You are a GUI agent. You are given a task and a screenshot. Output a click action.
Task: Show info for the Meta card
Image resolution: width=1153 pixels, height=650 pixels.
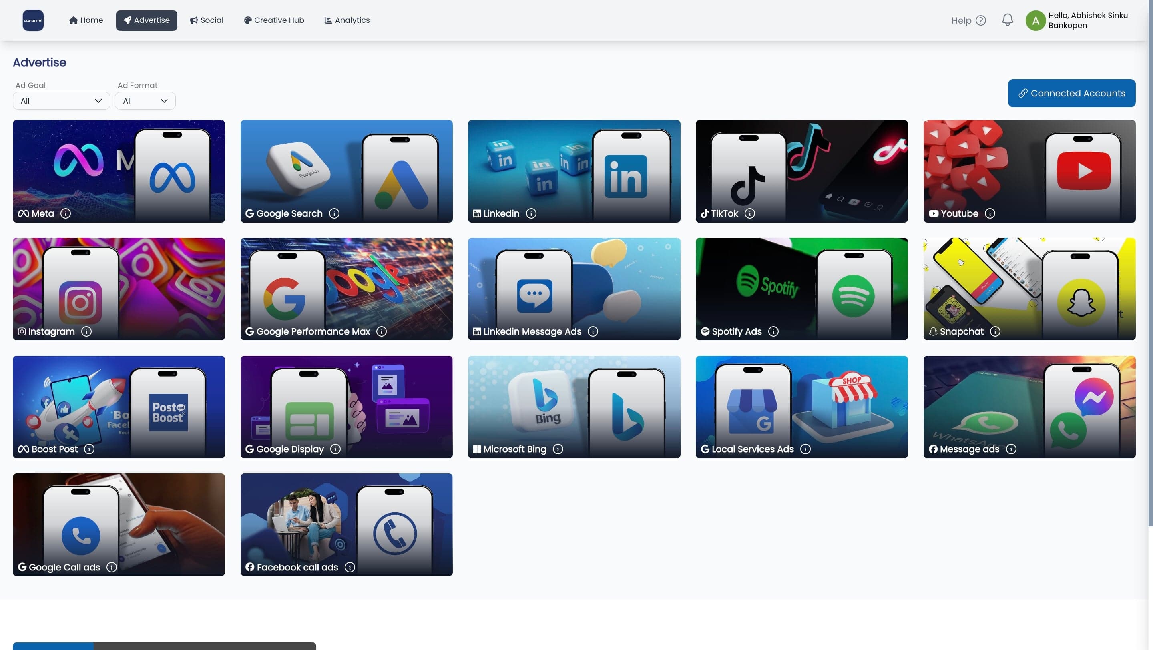tap(66, 213)
